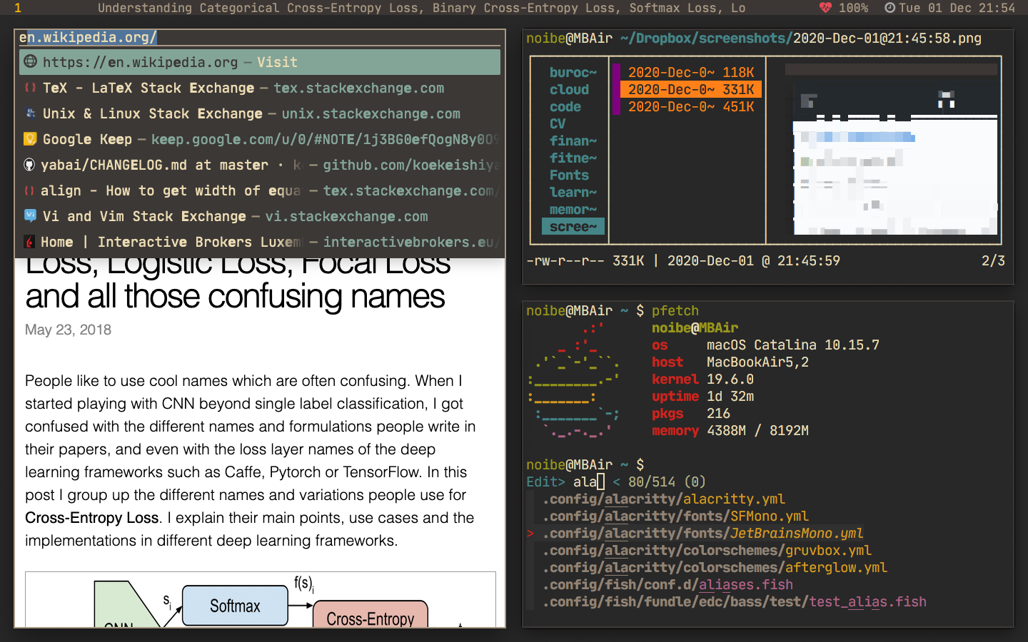Select colorschemes/afterglow.yml result
This screenshot has height=642, width=1028.
point(715,567)
